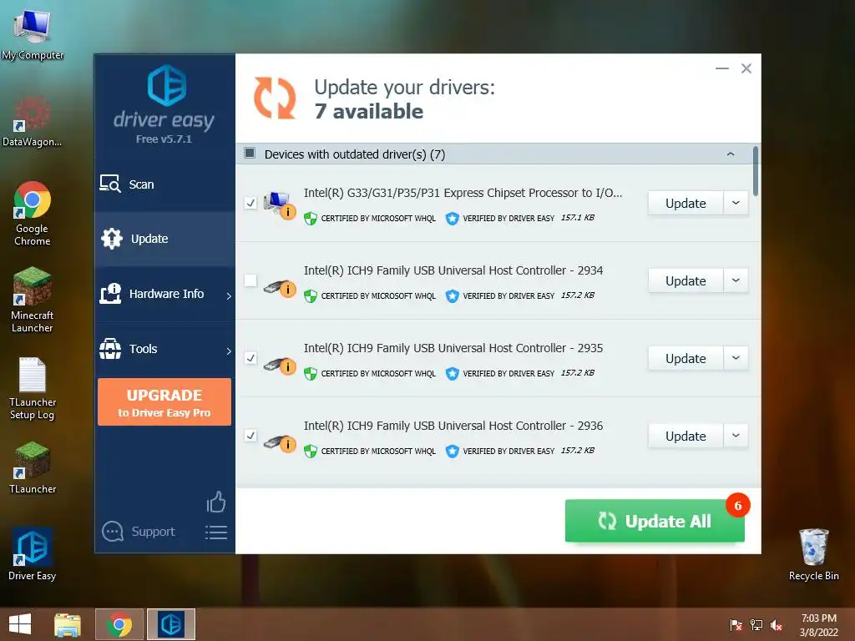Click the green Update All button

[x=655, y=521]
